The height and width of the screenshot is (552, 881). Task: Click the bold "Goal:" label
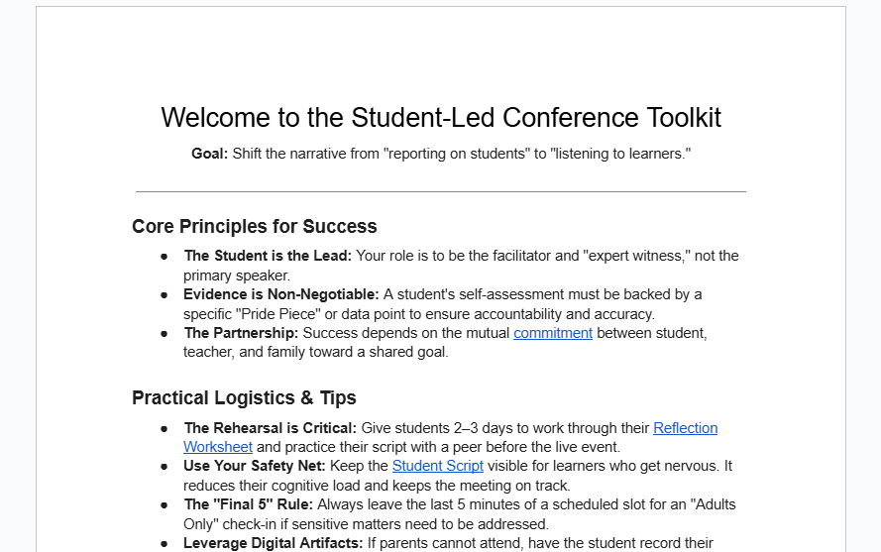(209, 154)
